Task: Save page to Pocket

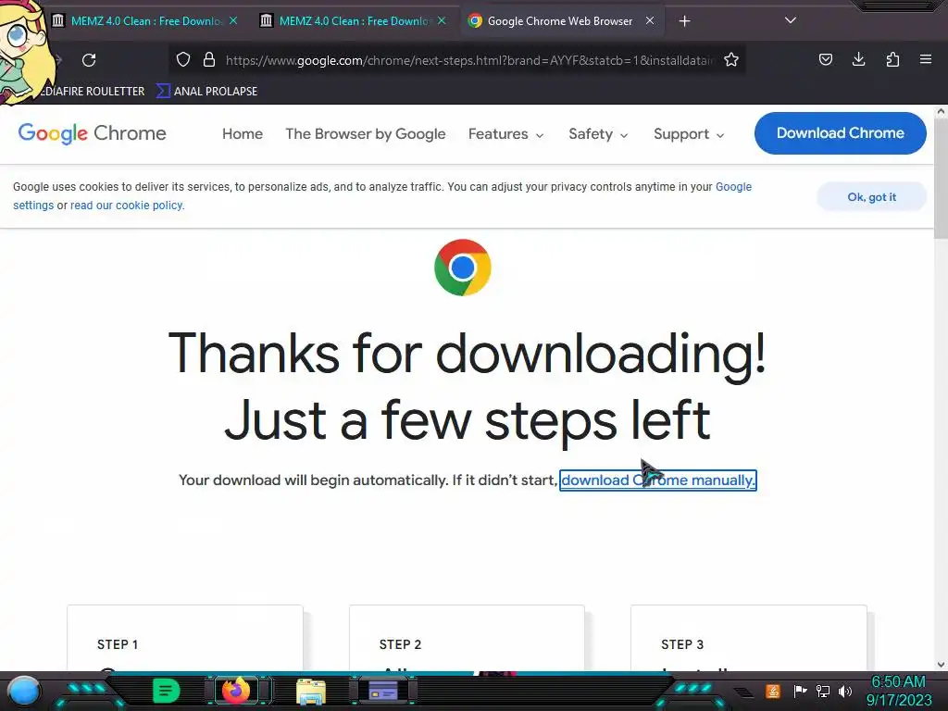Action: [825, 59]
